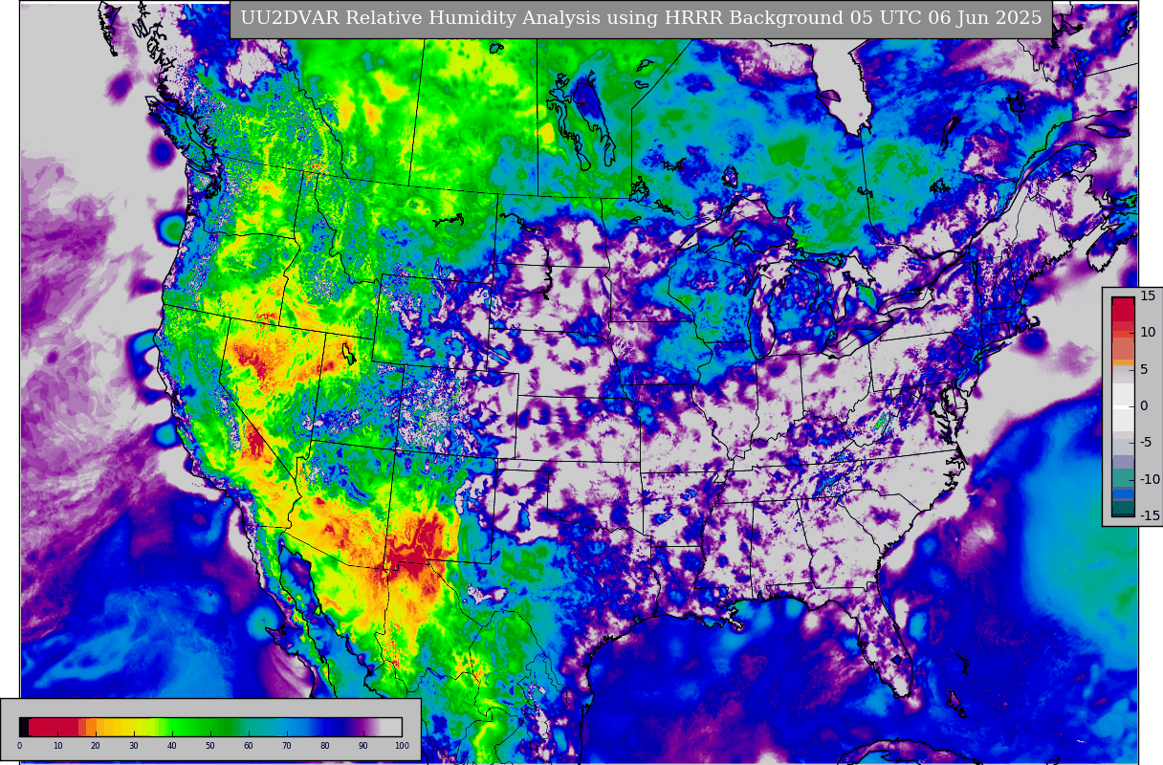The width and height of the screenshot is (1163, 765).
Task: Click the '20' label on the humidity colorbar
Action: [95, 746]
